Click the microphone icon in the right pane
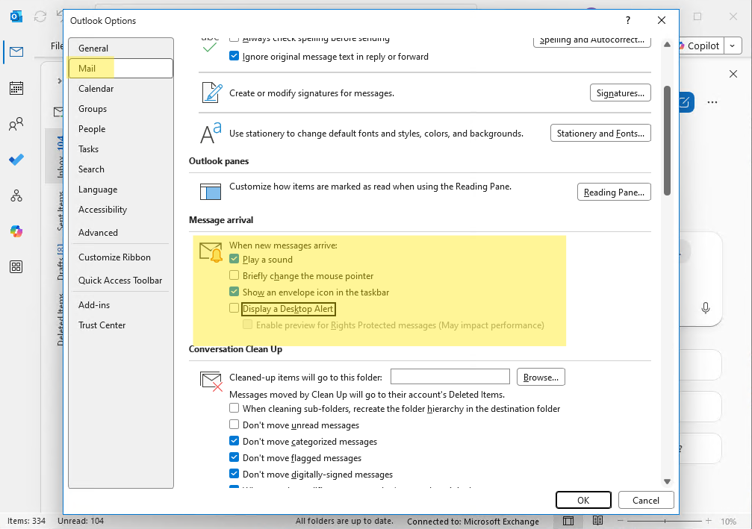 coord(705,307)
